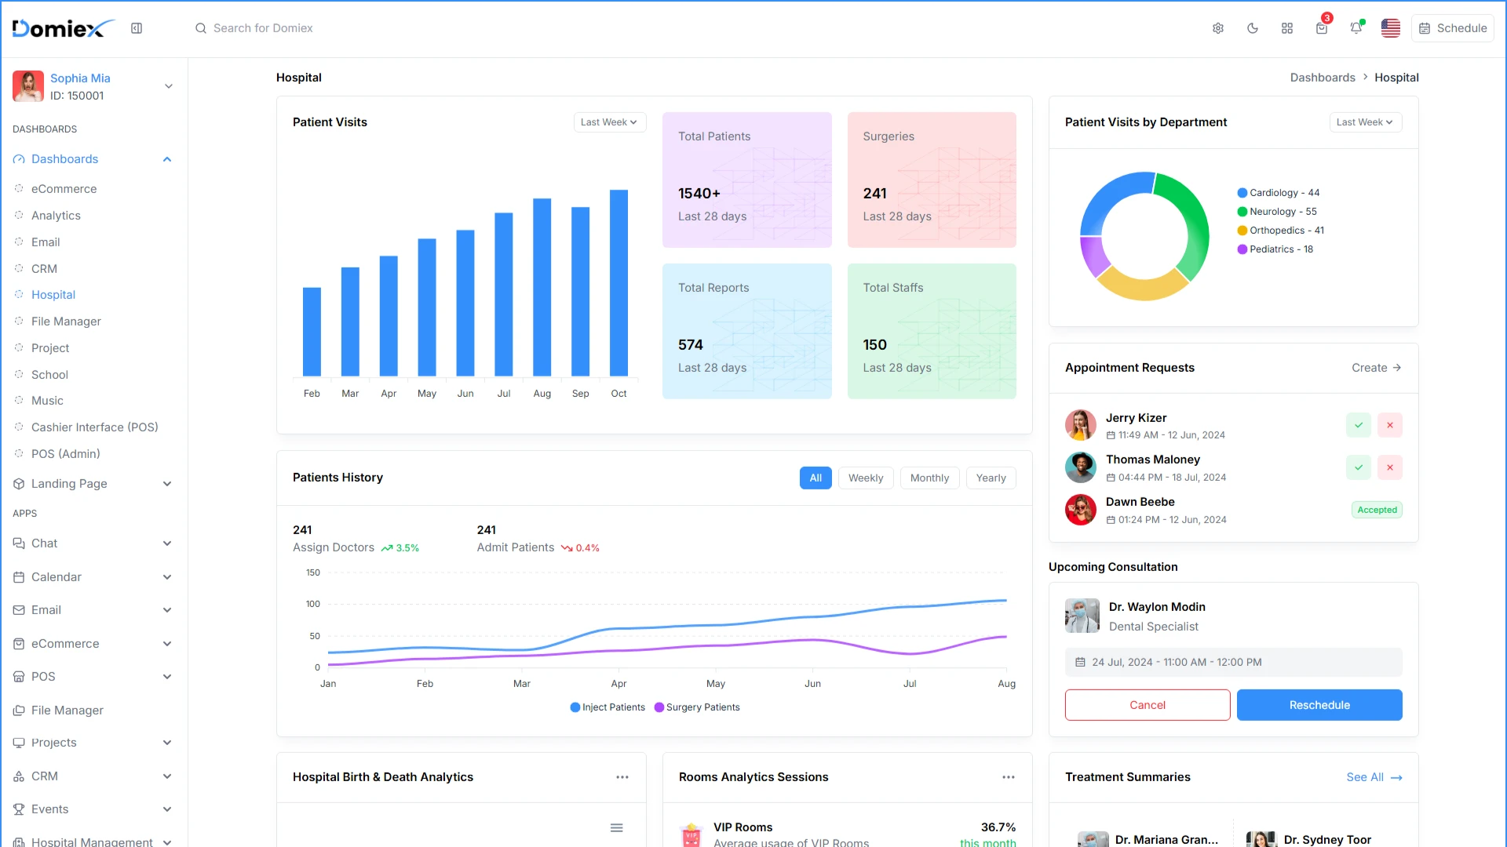The height and width of the screenshot is (847, 1507).
Task: Focus the Search for Domiex field
Action: pos(263,28)
